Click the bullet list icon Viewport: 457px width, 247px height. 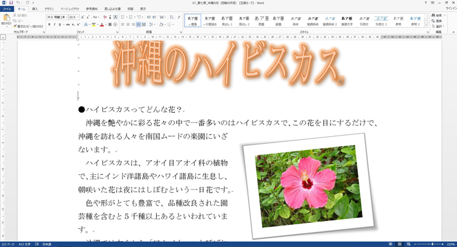coord(123,17)
